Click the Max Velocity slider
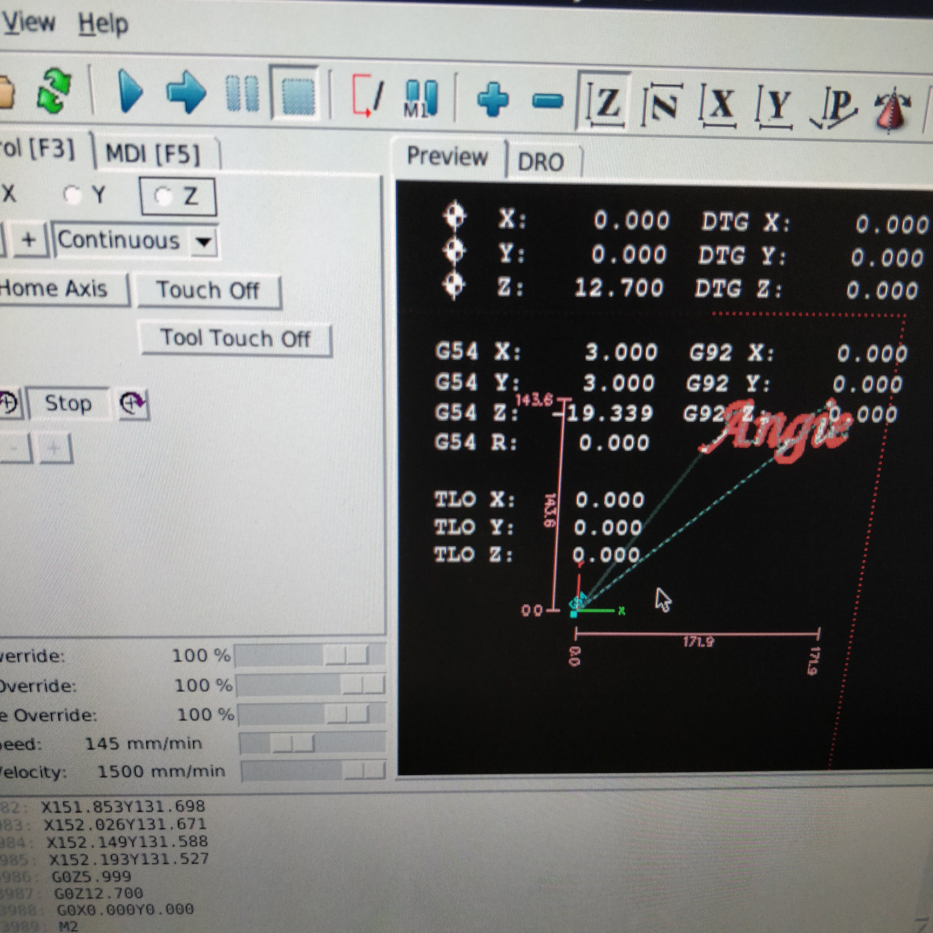933x933 pixels. pyautogui.click(x=313, y=770)
